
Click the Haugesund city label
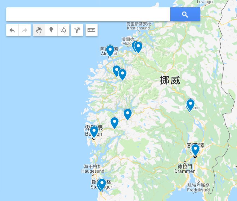pyautogui.click(x=93, y=171)
